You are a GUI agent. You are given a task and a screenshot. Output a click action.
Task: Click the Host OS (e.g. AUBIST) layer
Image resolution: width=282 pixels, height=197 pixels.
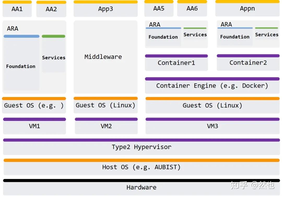(141, 167)
